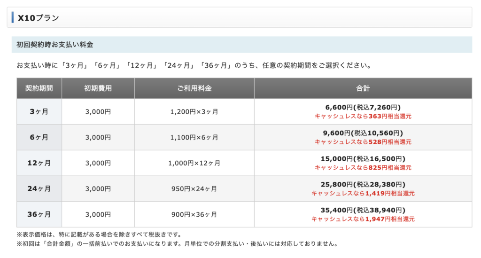Click 3,000円 initial fee in 6ヶ月 row
Viewport: 481px width, 258px height.
pyautogui.click(x=98, y=137)
